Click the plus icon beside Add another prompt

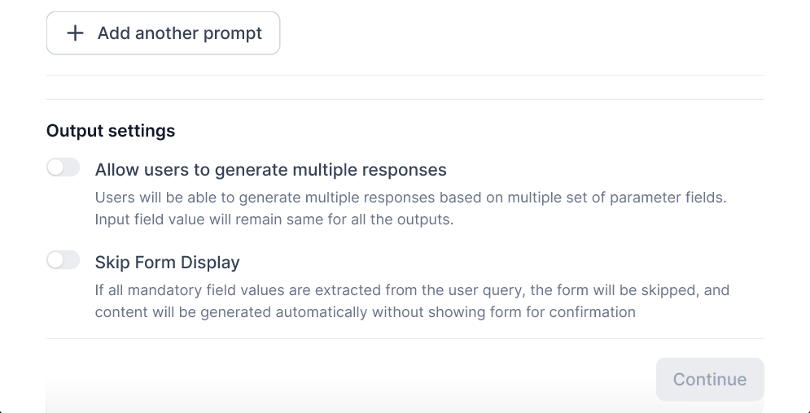[x=75, y=33]
